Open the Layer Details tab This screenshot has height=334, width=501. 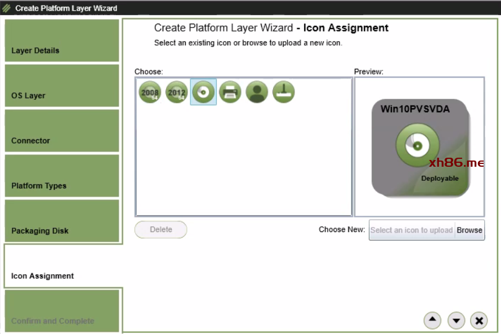tap(62, 41)
